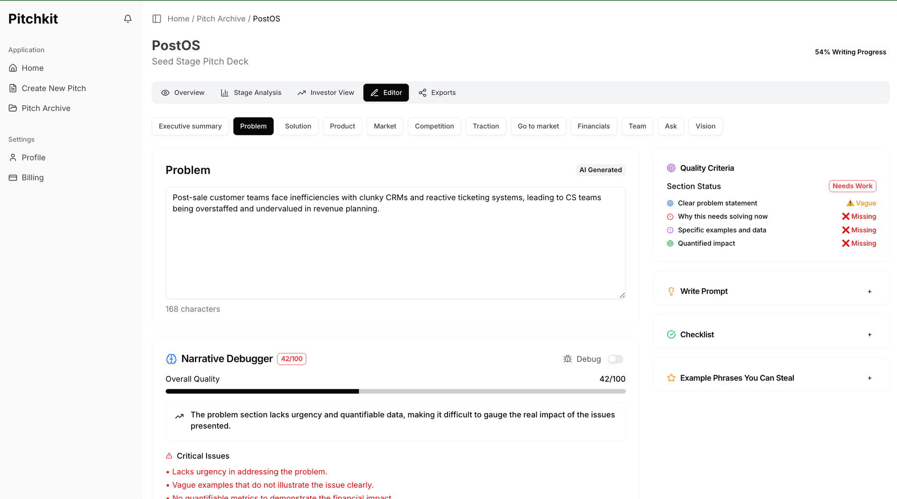Click the Pitch Archive folder icon

click(13, 108)
